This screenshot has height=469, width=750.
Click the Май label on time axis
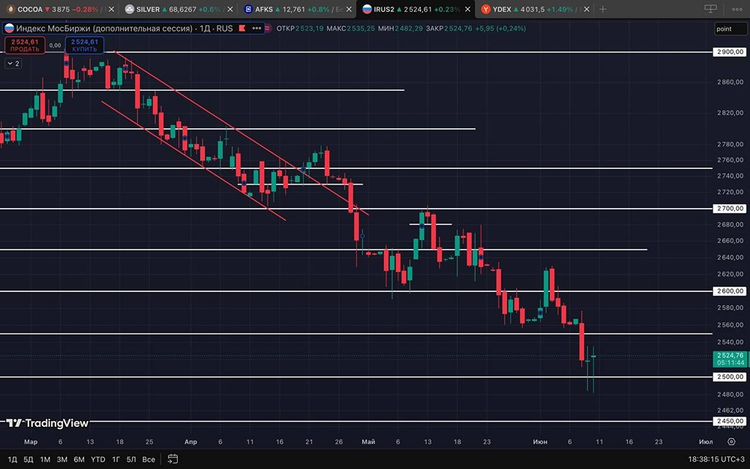point(368,442)
